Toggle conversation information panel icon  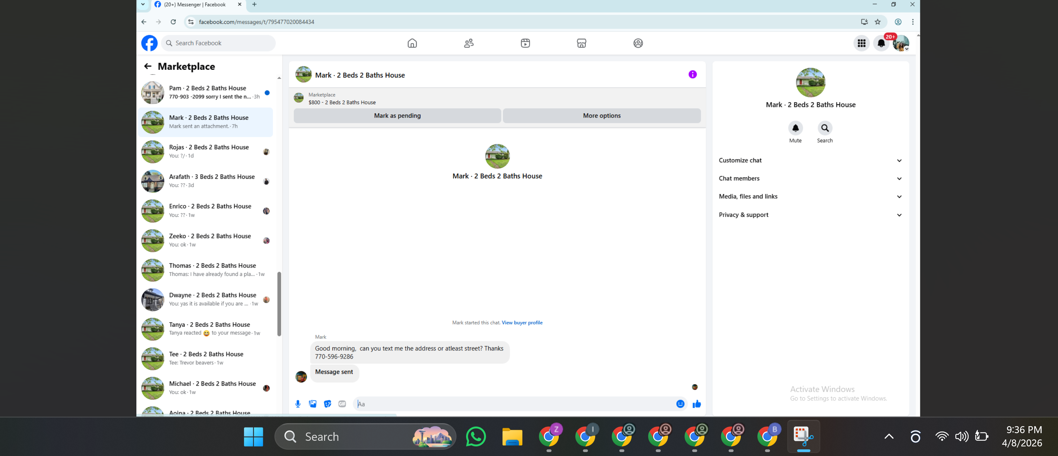click(693, 75)
